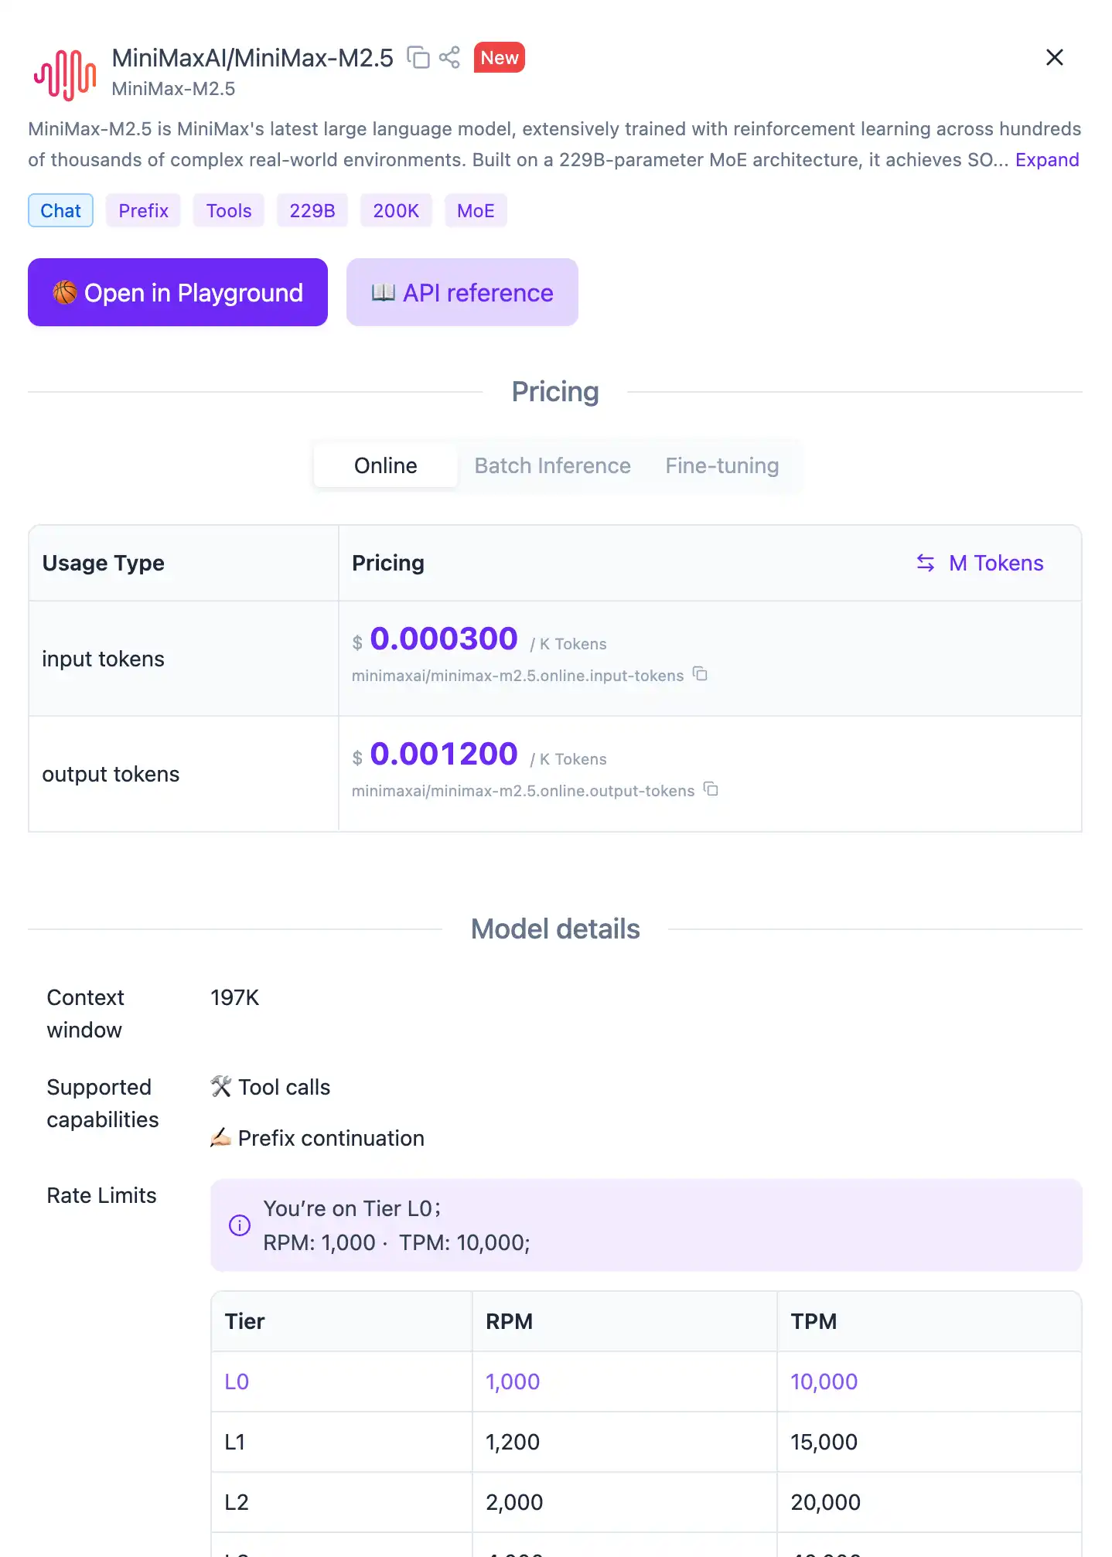
Task: Switch to the Fine-tuning pricing tab
Action: 721,465
